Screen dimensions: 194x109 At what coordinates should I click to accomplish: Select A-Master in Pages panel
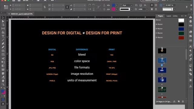pyautogui.click(x=159, y=24)
